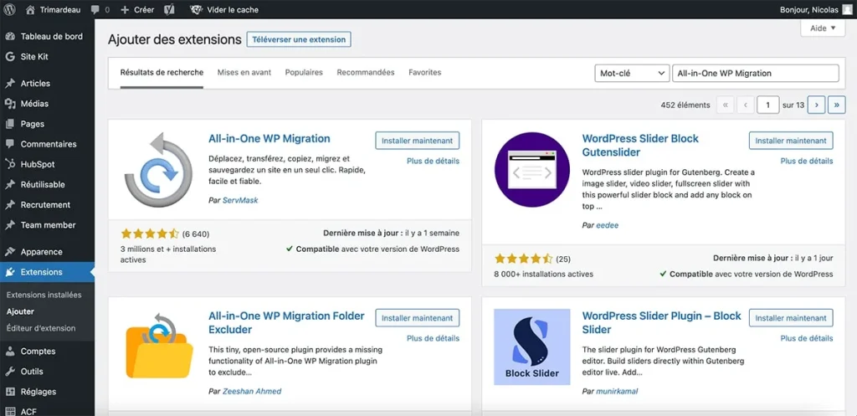Click the Téléverser une extension button

[299, 39]
